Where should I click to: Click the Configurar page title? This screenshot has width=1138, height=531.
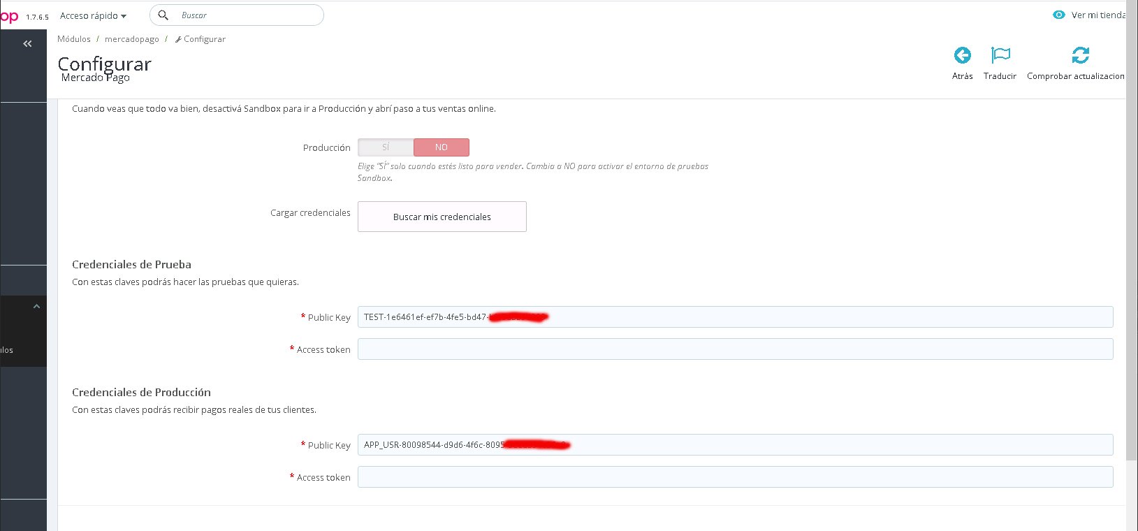pos(104,64)
